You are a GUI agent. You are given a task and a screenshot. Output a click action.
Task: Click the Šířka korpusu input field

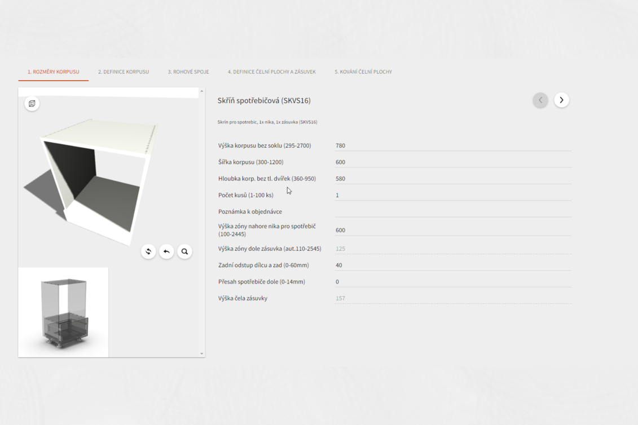pos(452,162)
